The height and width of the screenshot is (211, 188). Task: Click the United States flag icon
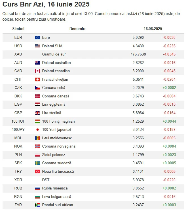(37, 46)
